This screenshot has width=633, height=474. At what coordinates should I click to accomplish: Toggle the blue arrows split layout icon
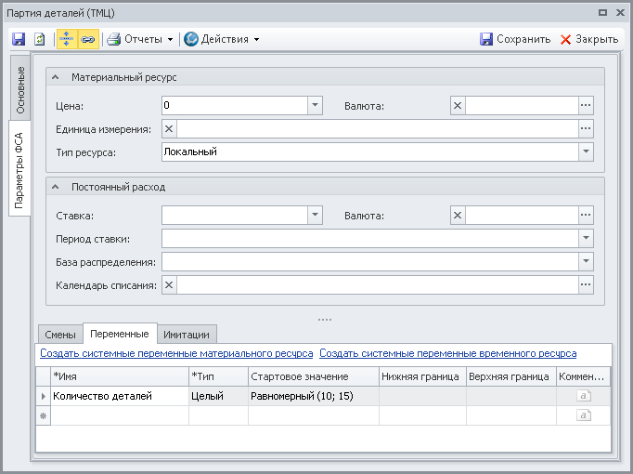click(x=67, y=39)
